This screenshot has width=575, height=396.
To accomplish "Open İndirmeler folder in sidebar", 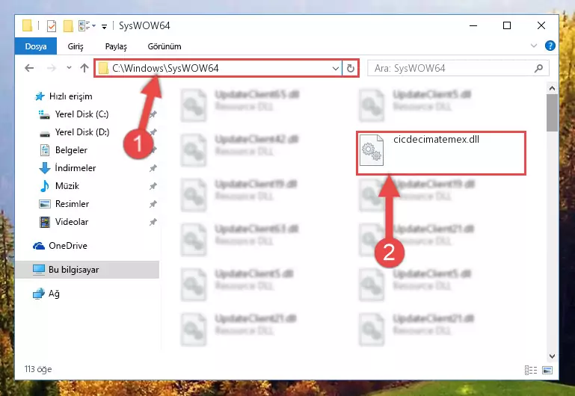I will click(76, 168).
